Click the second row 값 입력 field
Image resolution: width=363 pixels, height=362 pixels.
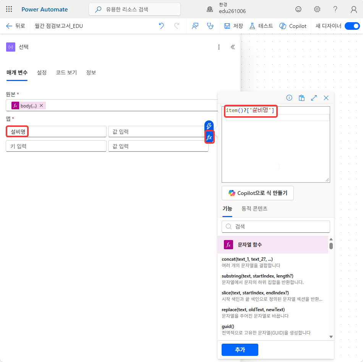[x=158, y=146]
